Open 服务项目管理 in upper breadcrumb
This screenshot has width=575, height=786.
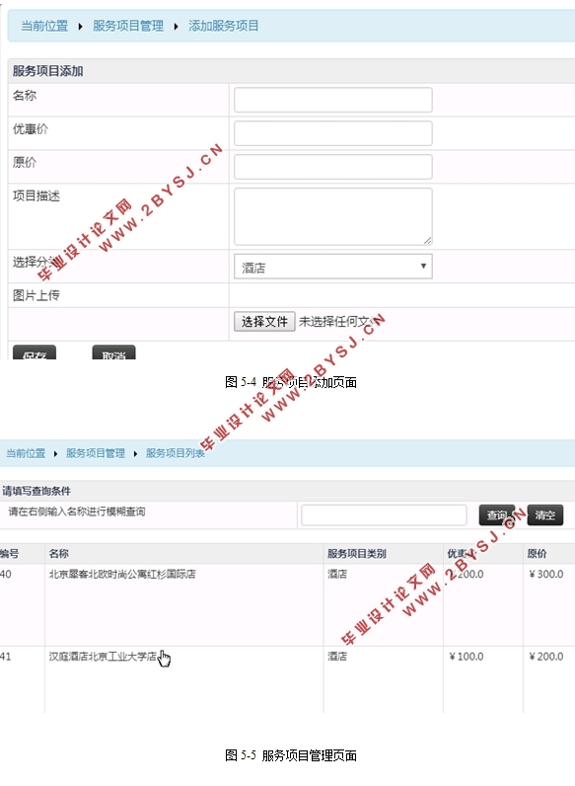pyautogui.click(x=128, y=26)
